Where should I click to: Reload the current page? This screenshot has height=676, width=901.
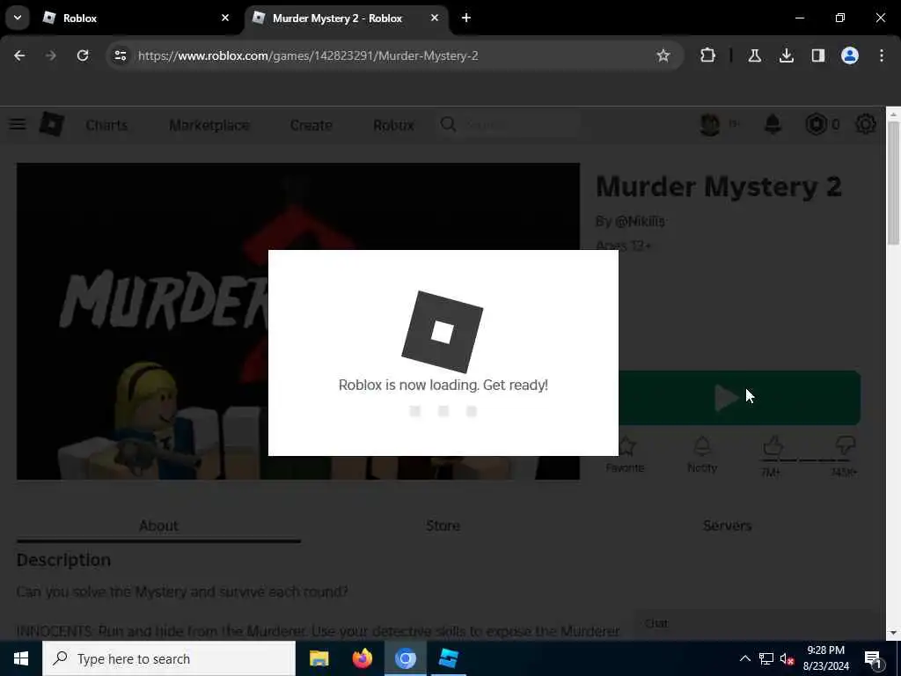coord(83,55)
